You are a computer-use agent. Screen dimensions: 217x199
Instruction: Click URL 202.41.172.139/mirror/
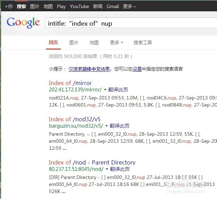pos(75,90)
